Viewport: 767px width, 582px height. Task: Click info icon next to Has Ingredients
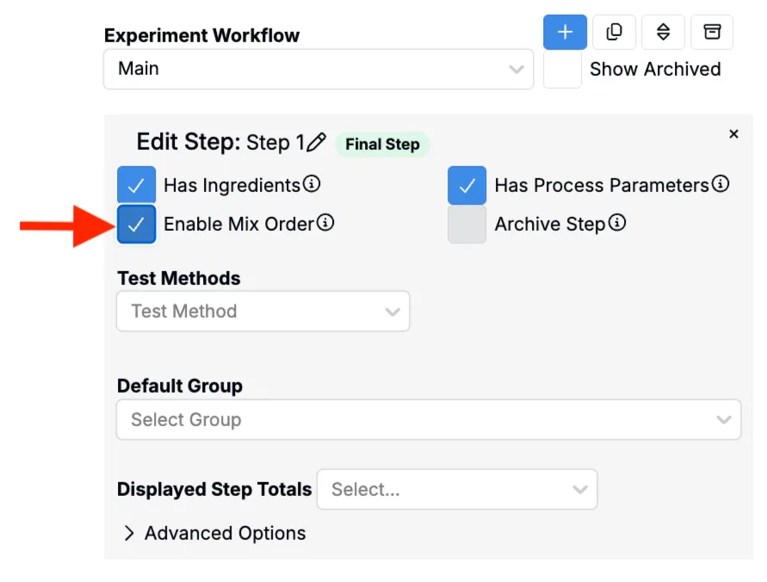pos(311,184)
